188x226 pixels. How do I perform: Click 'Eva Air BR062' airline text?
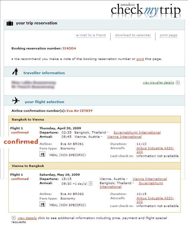click(72, 194)
